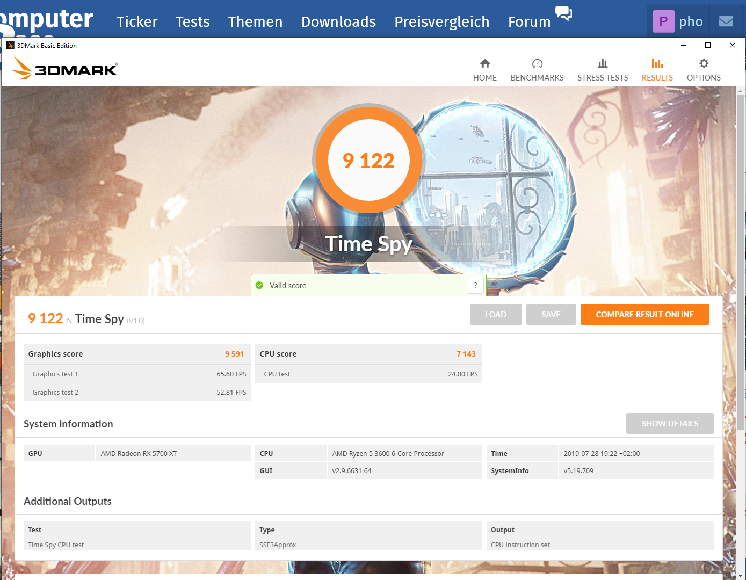Open Forum link in the website navigation
Screen dimensions: 746x580
530,21
